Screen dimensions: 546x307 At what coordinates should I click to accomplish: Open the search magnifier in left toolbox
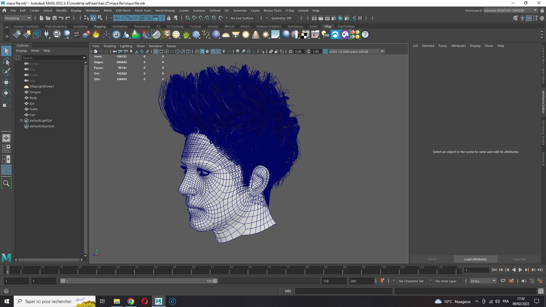(x=6, y=183)
